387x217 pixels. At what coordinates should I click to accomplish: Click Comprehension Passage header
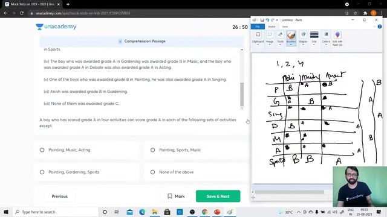point(141,41)
